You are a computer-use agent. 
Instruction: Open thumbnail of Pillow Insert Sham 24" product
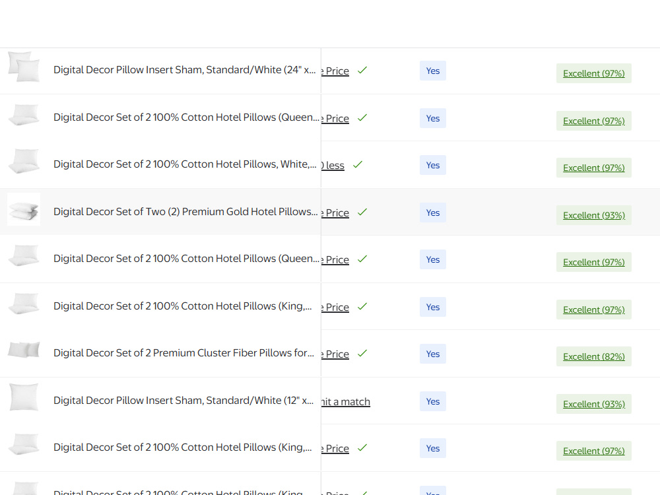(24, 67)
